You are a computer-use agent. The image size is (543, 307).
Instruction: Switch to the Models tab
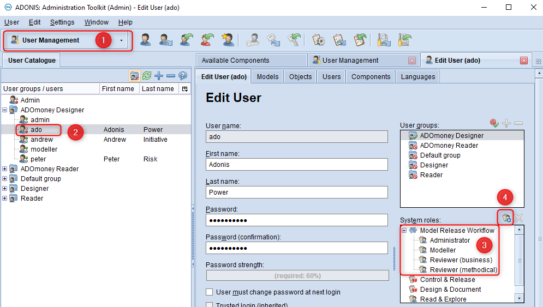(268, 77)
